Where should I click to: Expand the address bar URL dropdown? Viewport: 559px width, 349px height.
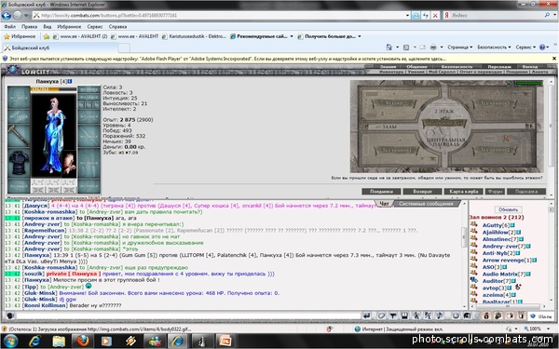407,15
